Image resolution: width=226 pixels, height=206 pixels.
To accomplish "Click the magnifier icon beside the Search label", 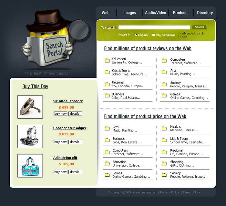I will 102,28.
